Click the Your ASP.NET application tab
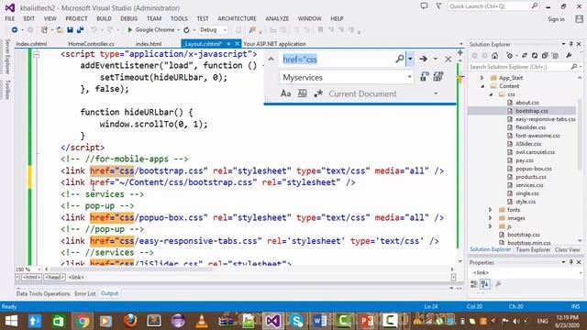Image resolution: width=587 pixels, height=330 pixels. click(274, 44)
